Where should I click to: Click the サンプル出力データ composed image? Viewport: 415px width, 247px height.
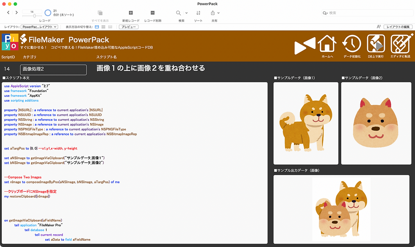pos(341,209)
